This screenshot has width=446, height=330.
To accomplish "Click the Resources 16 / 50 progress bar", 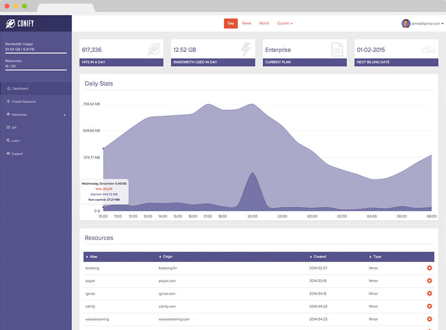I will pyautogui.click(x=36, y=70).
